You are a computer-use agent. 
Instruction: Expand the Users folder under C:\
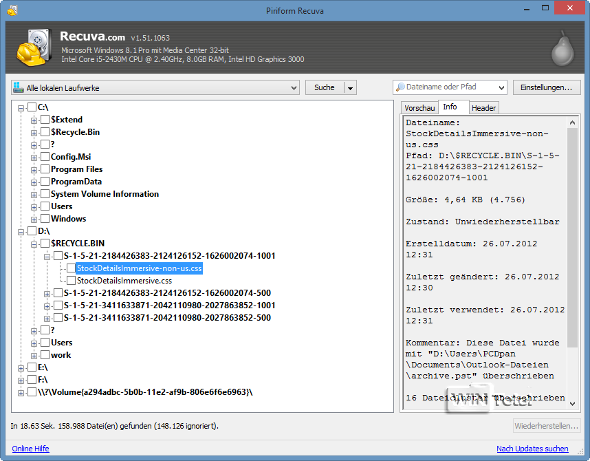[34, 206]
